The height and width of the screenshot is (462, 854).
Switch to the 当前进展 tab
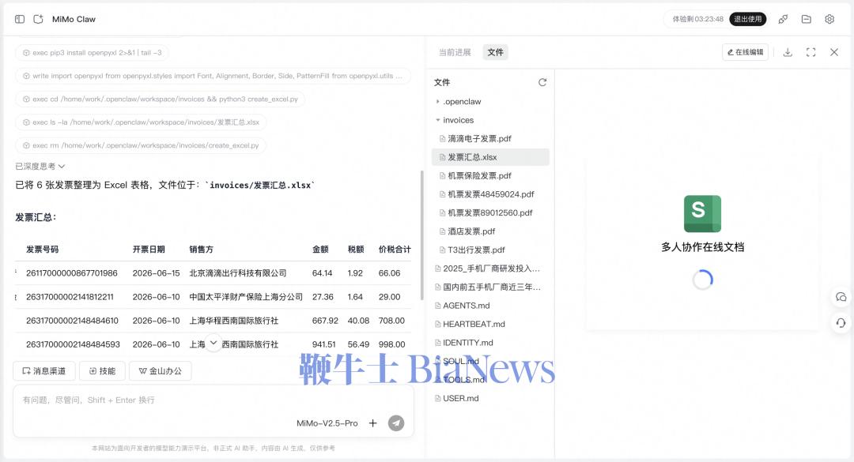click(x=455, y=52)
